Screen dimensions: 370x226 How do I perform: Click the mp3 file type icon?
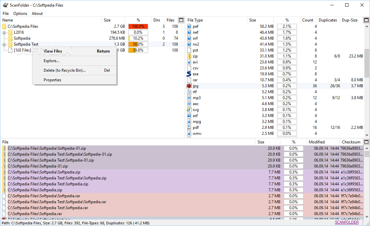(189, 98)
